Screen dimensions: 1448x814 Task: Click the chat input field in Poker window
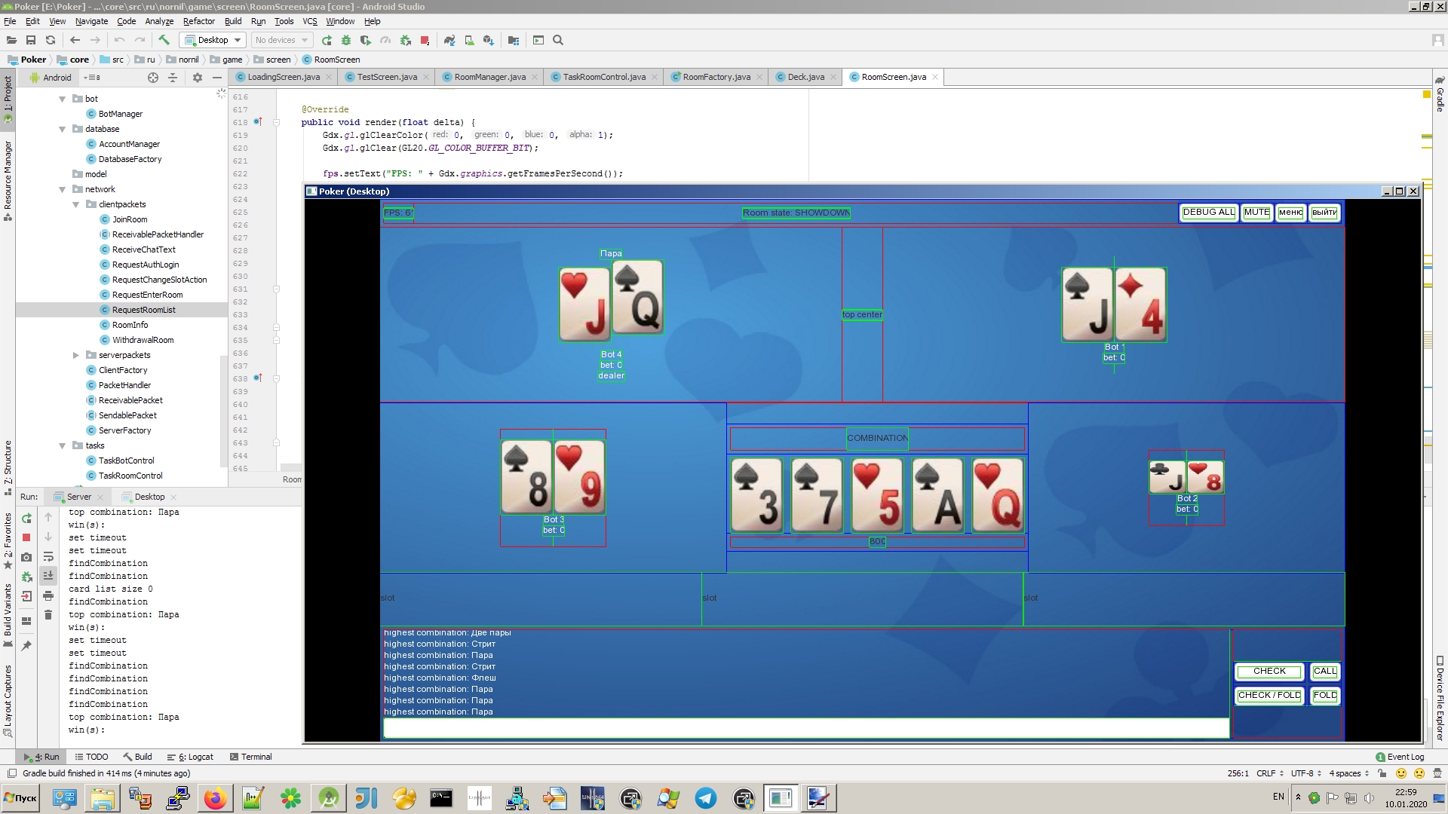tap(806, 727)
